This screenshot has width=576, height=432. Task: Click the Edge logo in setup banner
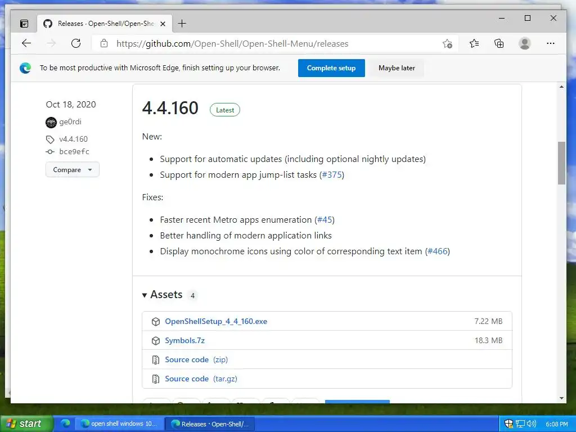(25, 68)
